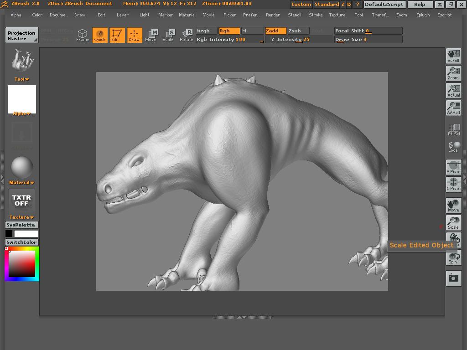
Task: Click the Frame icon in the top toolbar
Action: point(83,35)
